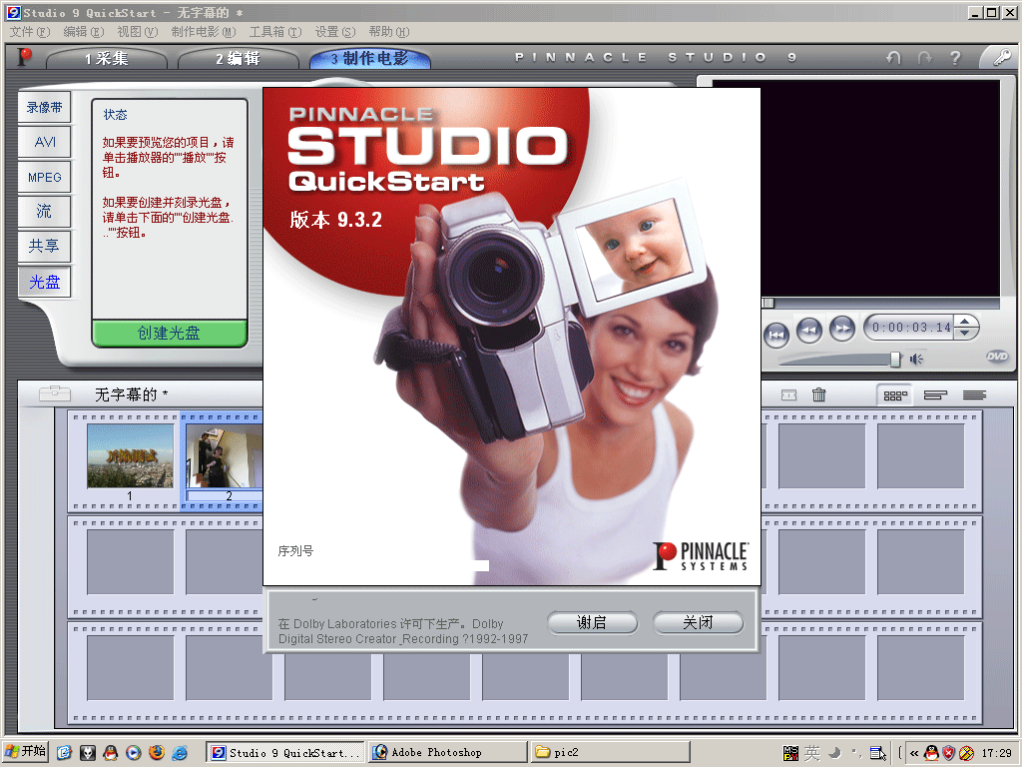Launch the media player quick launch icon

pos(134,753)
